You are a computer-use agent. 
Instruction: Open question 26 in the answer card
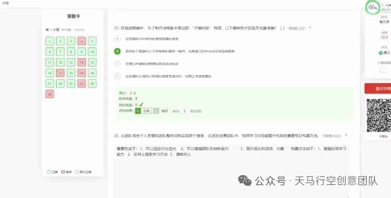coord(50,94)
